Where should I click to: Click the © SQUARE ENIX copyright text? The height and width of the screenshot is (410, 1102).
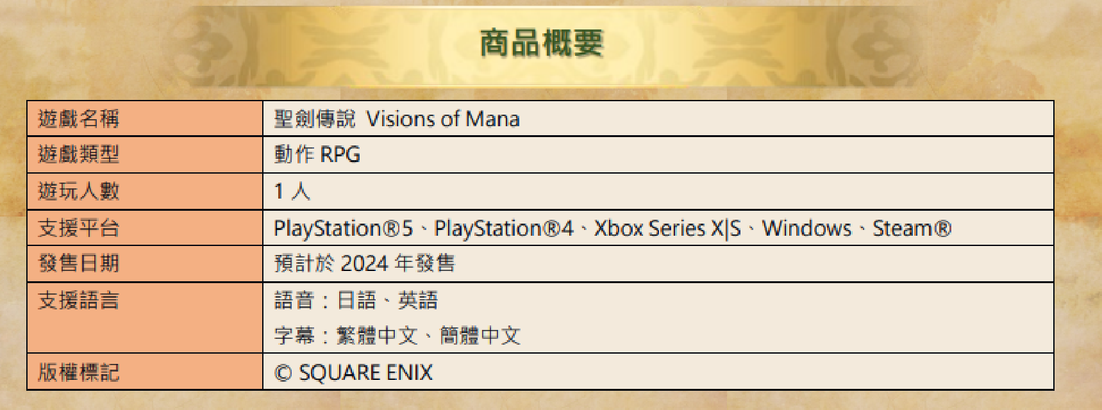click(354, 372)
